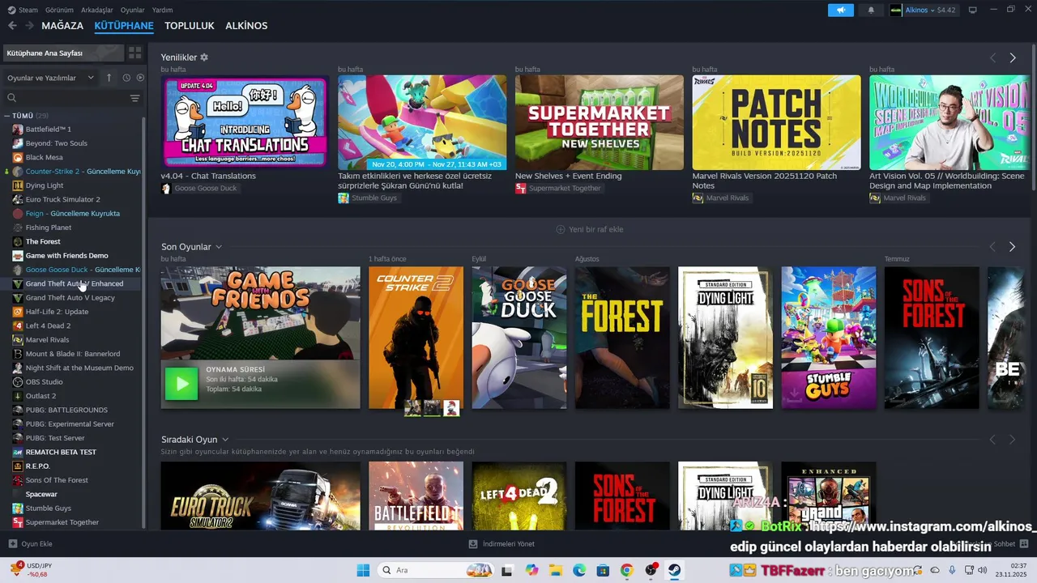Open the Görünüm menu

tap(59, 10)
